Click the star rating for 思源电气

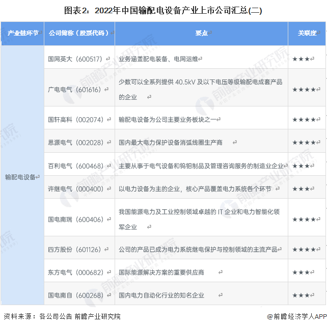point(304,143)
